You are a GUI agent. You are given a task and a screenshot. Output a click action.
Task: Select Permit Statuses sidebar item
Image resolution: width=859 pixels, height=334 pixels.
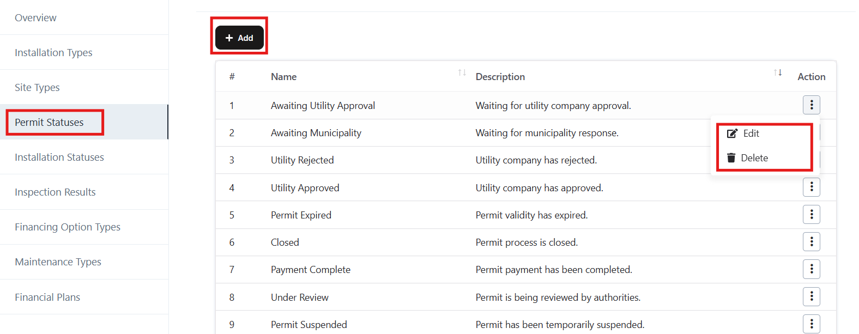[x=49, y=123]
